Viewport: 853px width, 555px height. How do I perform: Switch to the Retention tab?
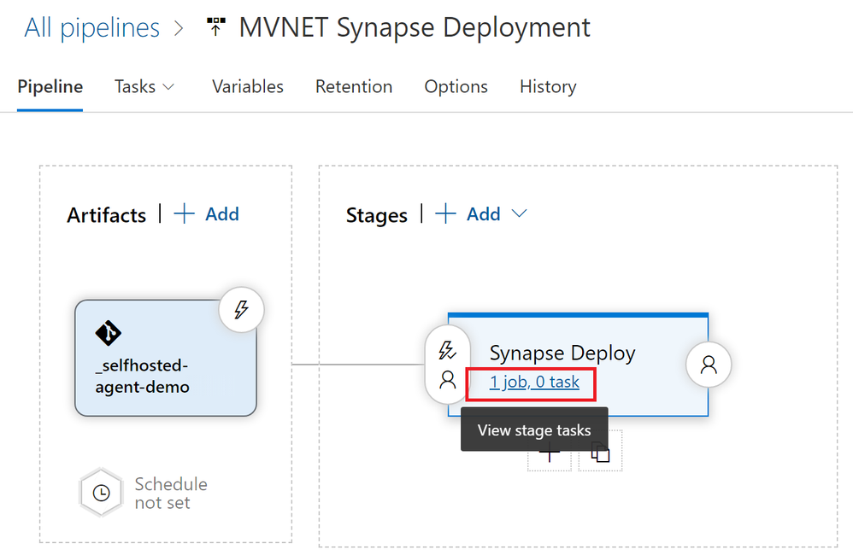click(354, 87)
